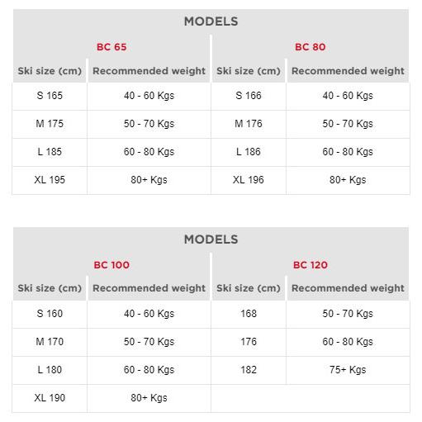This screenshot has width=422, height=422.
Task: Click the L 186 ski size cell
Action: click(x=249, y=152)
